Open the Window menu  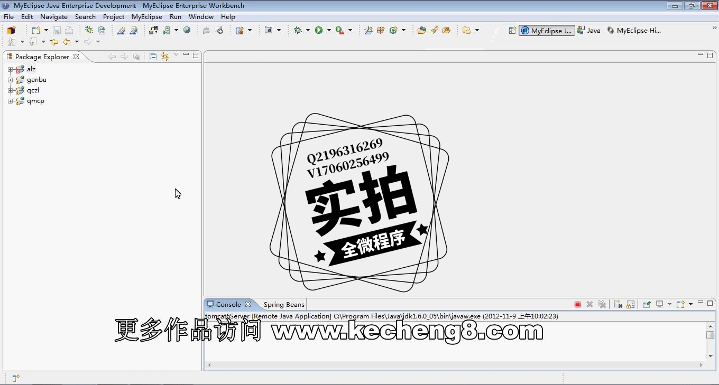(201, 16)
